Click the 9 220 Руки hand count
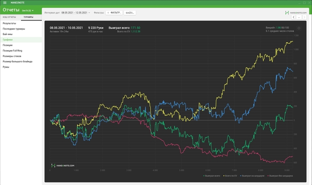Image resolution: width=312 pixels, height=185 pixels. pos(96,28)
